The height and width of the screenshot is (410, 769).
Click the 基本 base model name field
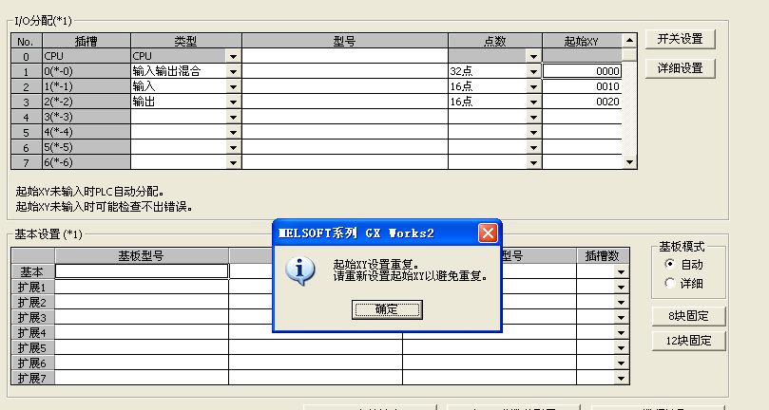tap(142, 271)
